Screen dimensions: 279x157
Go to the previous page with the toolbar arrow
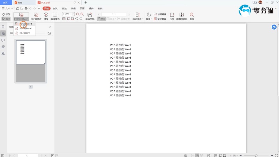pyautogui.click(x=99, y=14)
